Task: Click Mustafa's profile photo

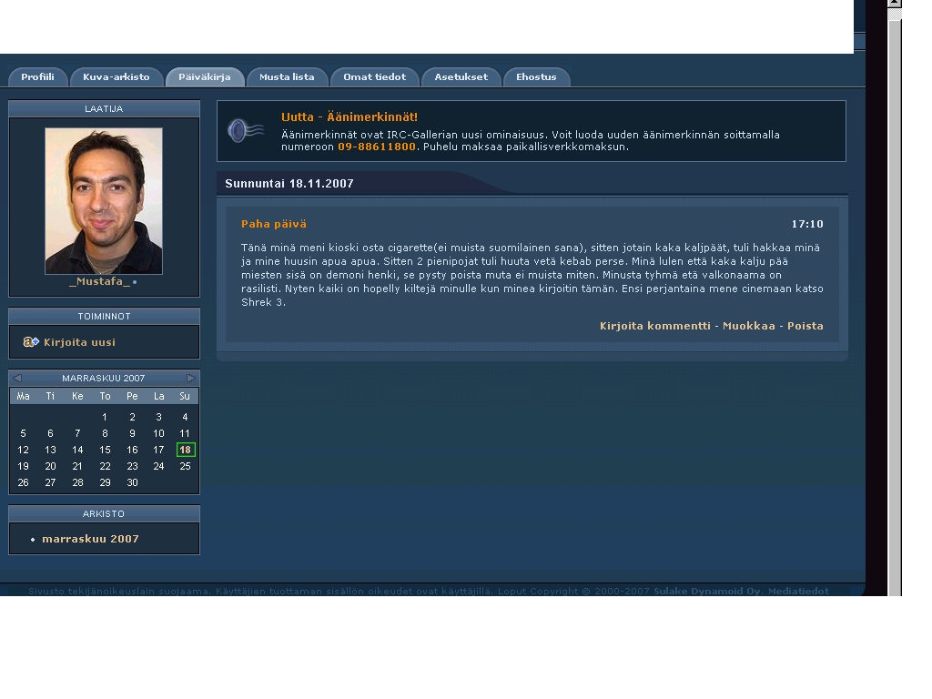Action: click(x=104, y=201)
